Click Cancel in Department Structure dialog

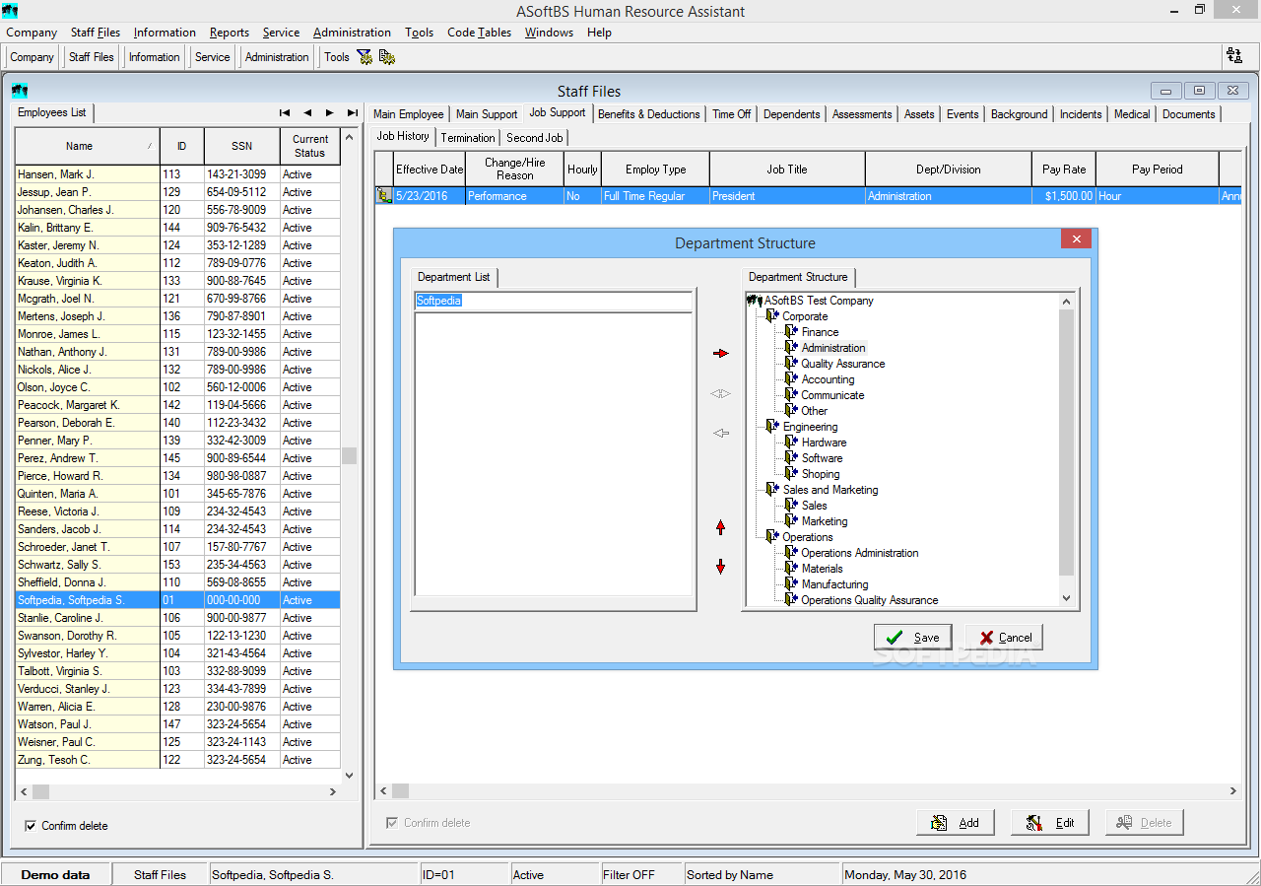1004,638
